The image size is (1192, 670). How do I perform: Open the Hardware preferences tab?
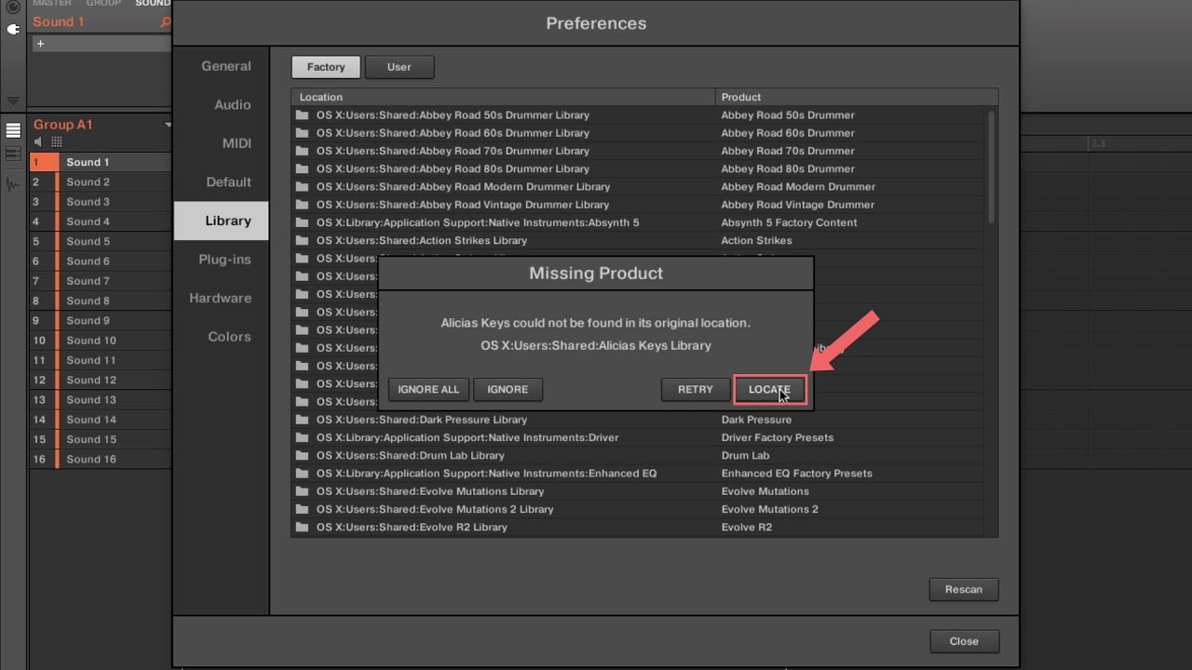click(x=221, y=298)
